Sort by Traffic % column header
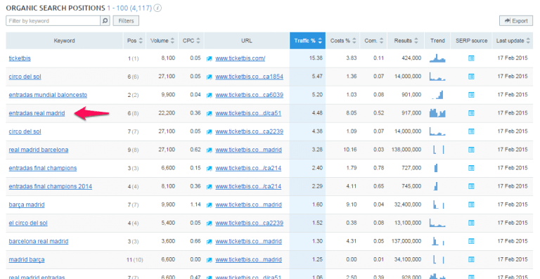The image size is (540, 279). (x=307, y=41)
